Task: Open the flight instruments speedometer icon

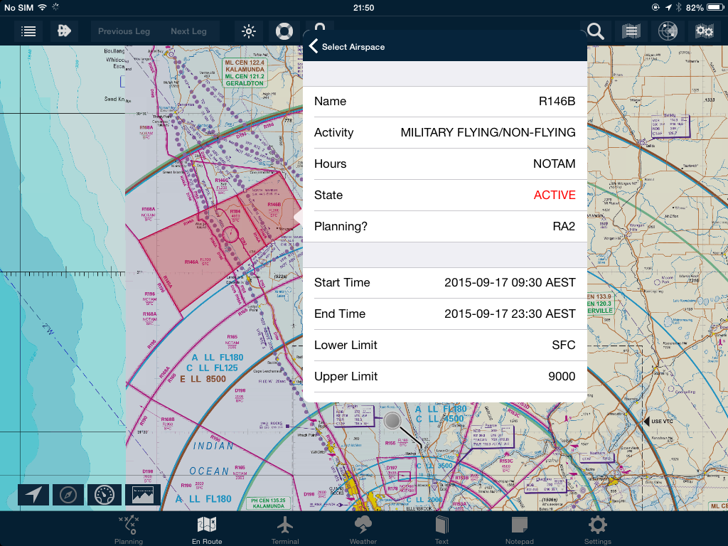Action: point(105,495)
